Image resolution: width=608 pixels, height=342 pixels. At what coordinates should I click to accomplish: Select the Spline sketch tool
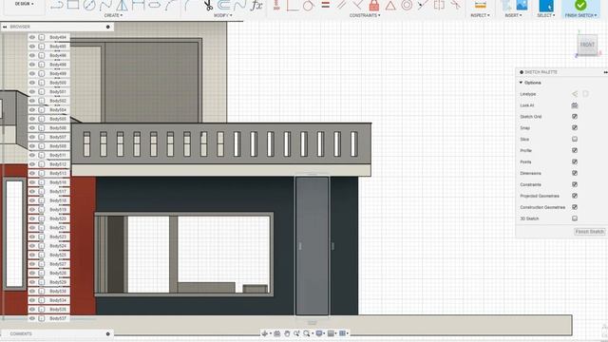click(x=105, y=5)
